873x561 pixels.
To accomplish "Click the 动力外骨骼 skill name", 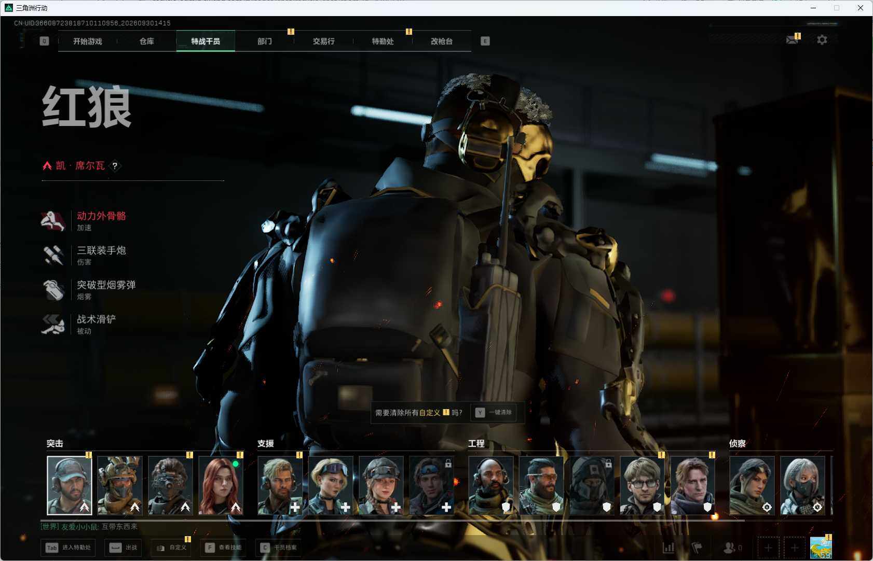I will 102,216.
